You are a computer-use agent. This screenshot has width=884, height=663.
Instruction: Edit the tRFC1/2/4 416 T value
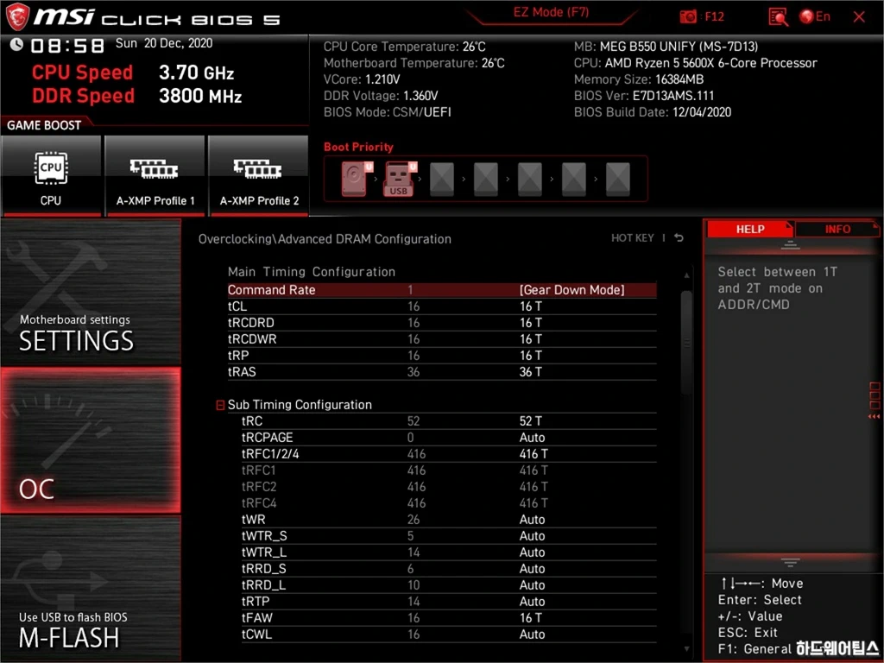point(534,454)
